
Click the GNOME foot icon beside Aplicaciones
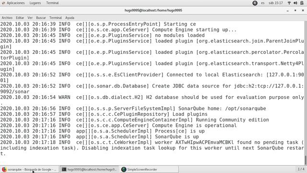(x=3, y=3)
